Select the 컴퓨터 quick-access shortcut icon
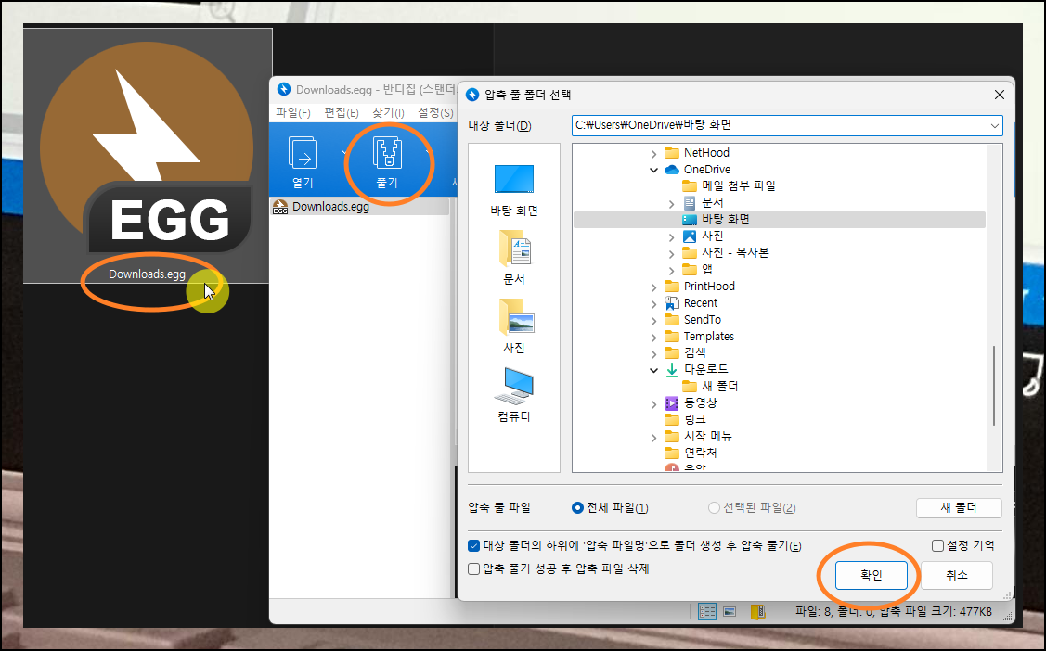This screenshot has height=651, width=1046. point(513,395)
